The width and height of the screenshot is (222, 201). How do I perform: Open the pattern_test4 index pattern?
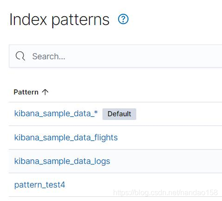[x=39, y=185]
